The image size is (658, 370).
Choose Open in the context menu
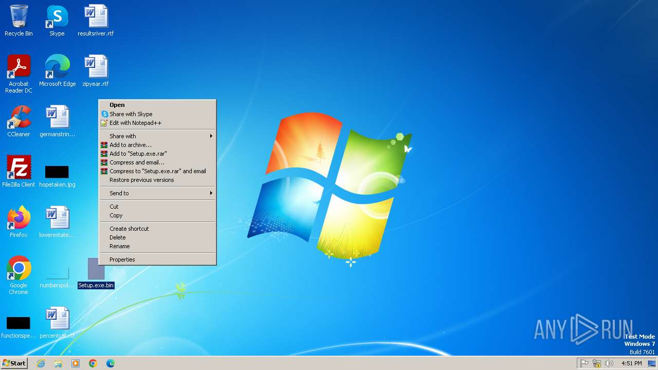(x=157, y=105)
